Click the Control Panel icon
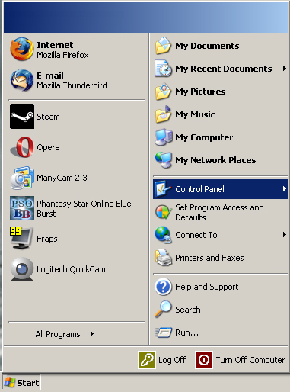The height and width of the screenshot is (392, 290). [164, 189]
